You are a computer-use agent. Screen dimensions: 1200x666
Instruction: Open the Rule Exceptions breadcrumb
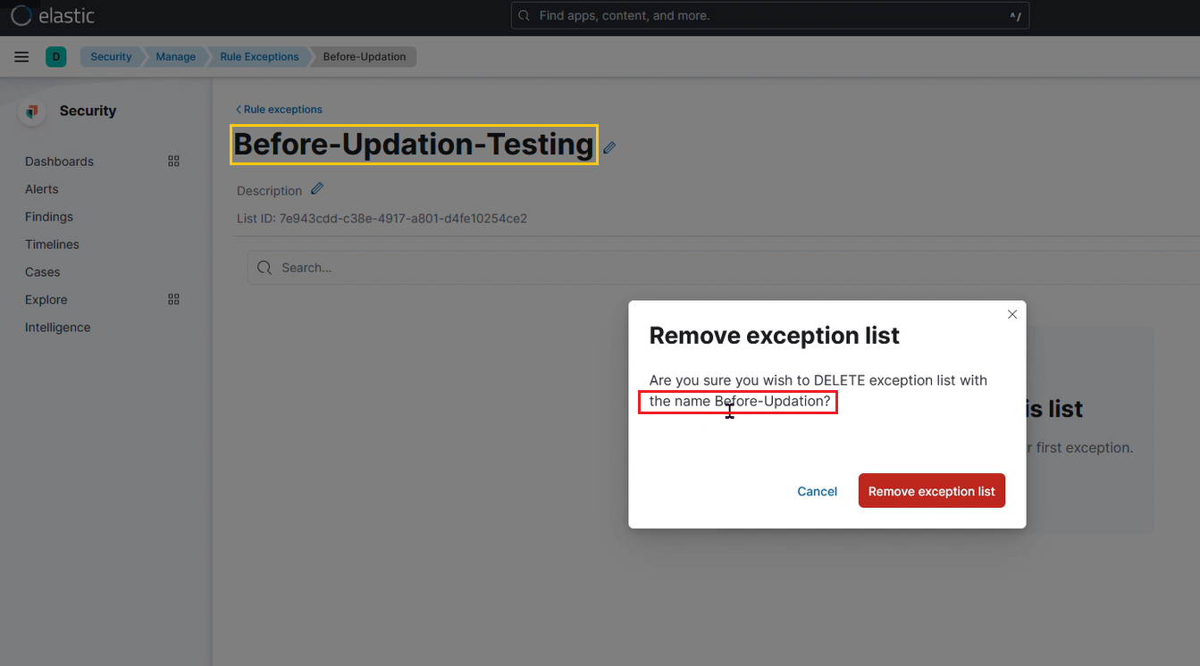[258, 56]
